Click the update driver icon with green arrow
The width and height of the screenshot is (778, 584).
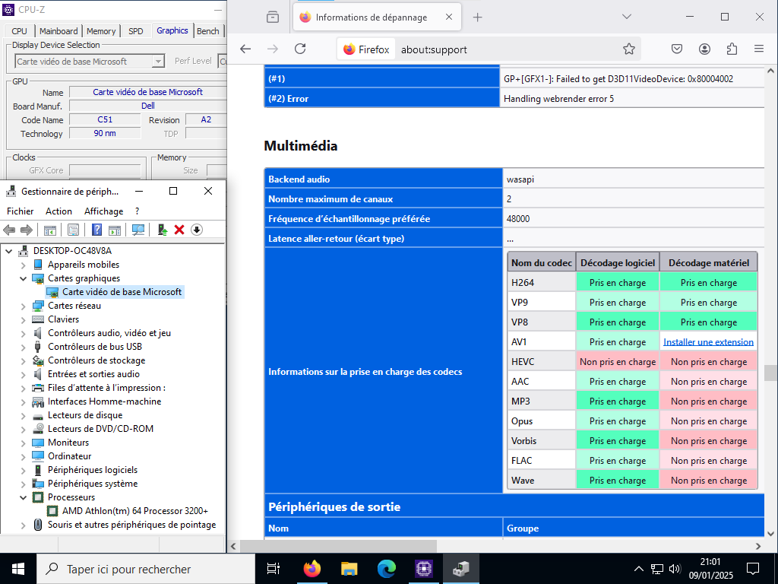tap(163, 230)
